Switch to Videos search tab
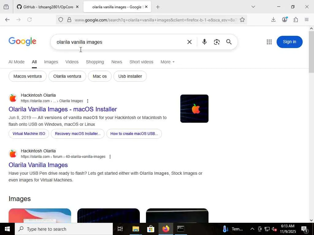 tap(72, 62)
